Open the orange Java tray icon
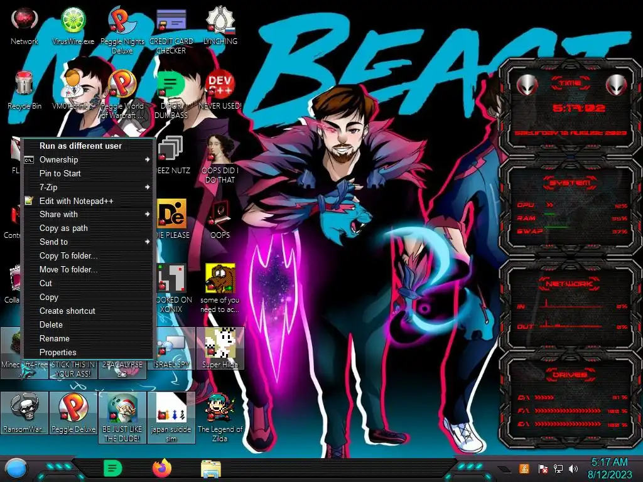This screenshot has height=482, width=643. [524, 468]
